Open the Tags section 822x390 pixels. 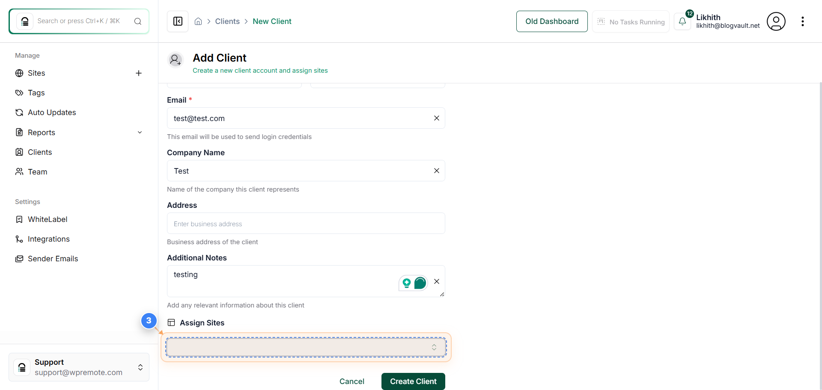[x=36, y=92]
